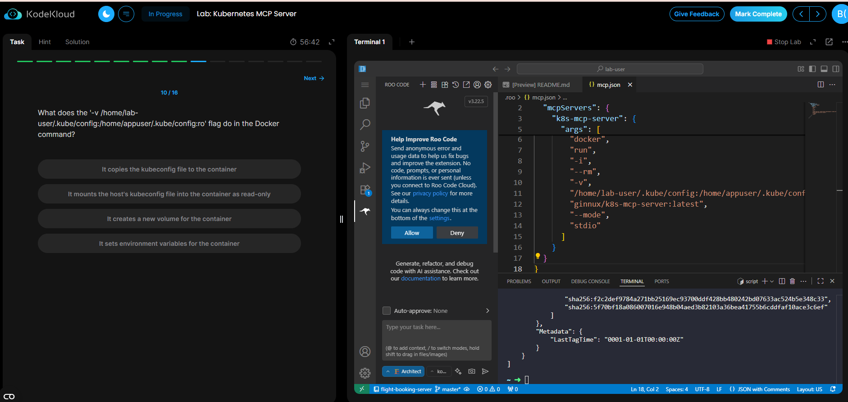Screen dimensions: 848x402
Task: Click Allow for Roo Code telemetry
Action: point(412,233)
